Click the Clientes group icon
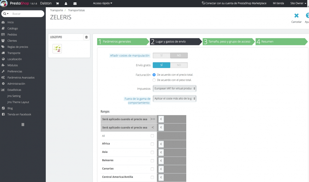 click(x=3, y=41)
